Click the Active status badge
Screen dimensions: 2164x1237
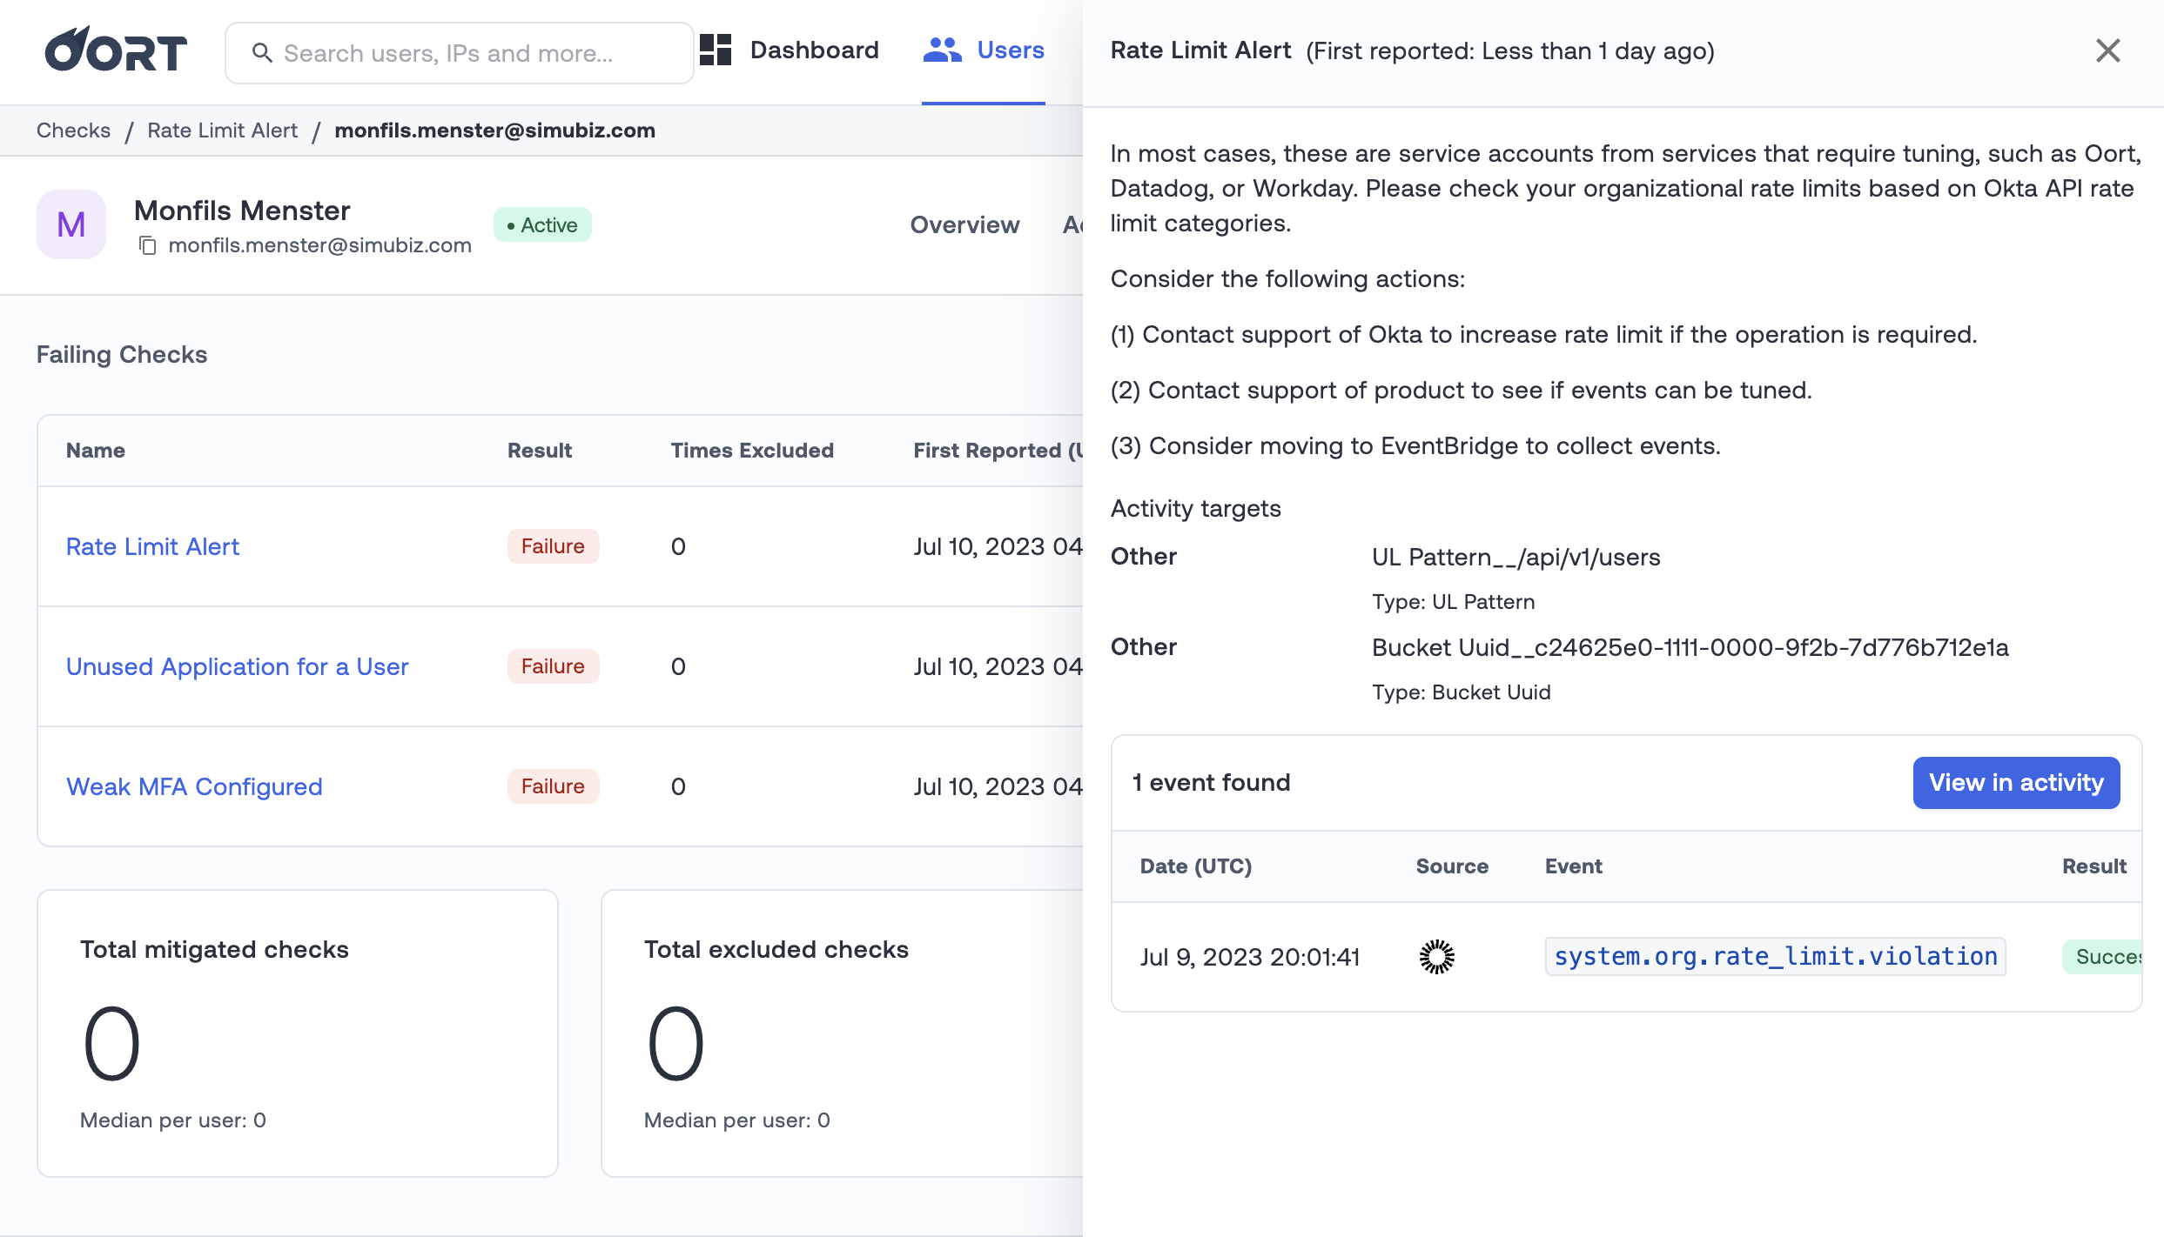coord(542,225)
